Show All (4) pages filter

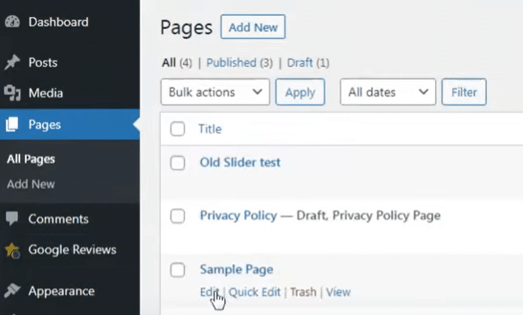[x=177, y=62]
